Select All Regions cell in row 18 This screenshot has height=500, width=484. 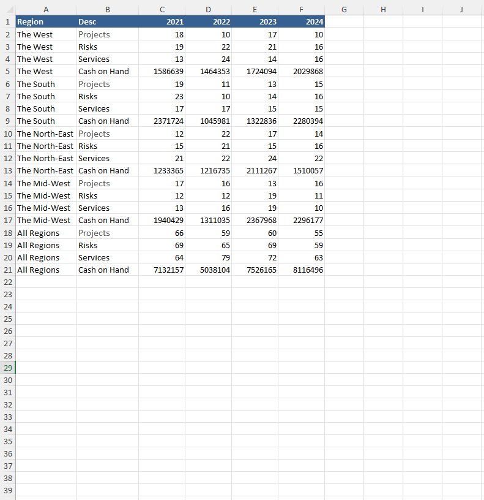point(46,233)
